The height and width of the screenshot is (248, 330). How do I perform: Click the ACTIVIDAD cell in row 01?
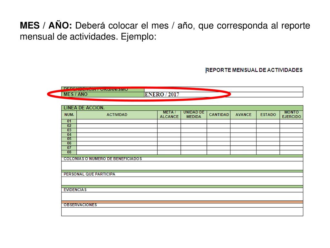click(117, 121)
